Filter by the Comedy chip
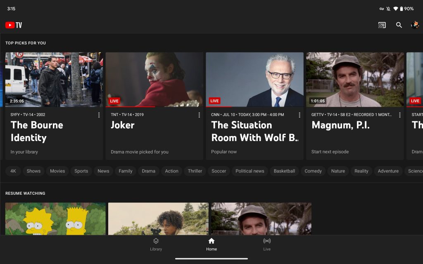 (x=313, y=171)
